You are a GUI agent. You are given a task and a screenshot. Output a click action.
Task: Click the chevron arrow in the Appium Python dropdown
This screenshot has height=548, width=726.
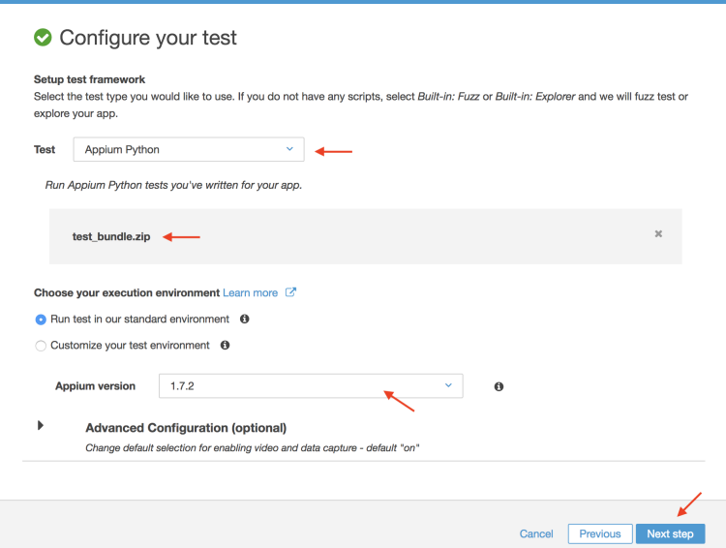click(x=288, y=149)
